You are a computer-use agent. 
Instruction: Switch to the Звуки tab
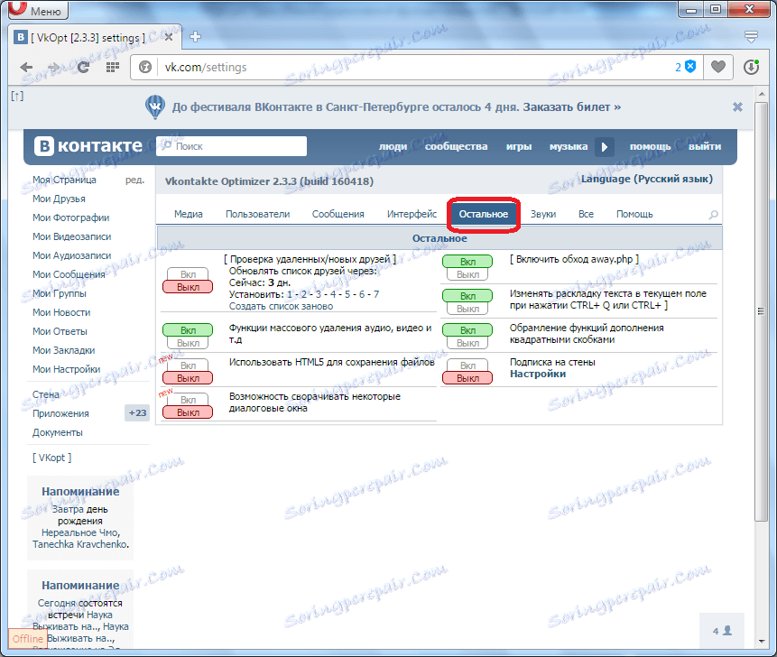click(x=543, y=214)
